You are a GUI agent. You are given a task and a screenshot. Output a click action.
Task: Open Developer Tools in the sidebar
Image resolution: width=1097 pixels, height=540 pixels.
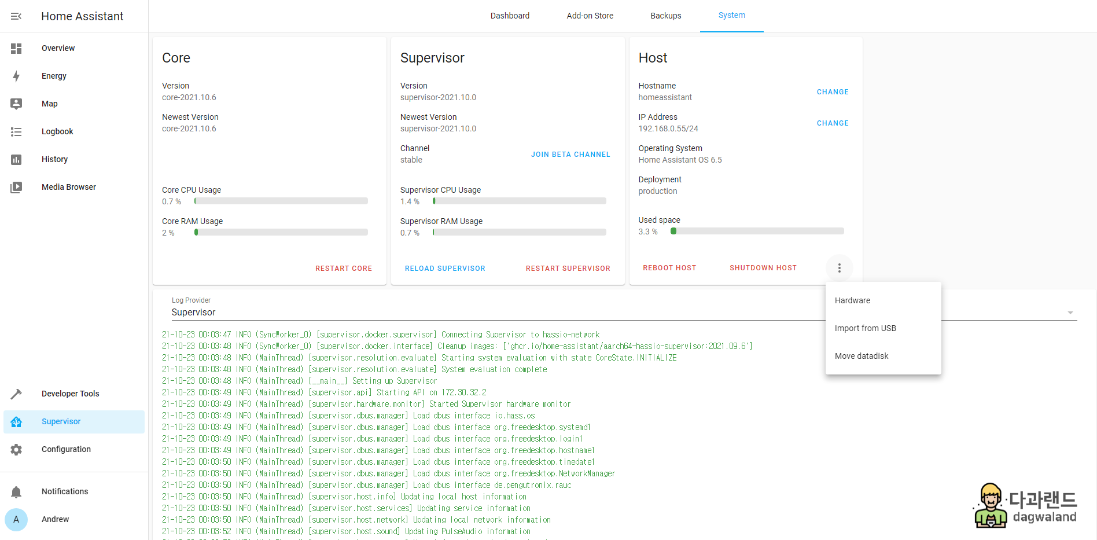pyautogui.click(x=74, y=394)
